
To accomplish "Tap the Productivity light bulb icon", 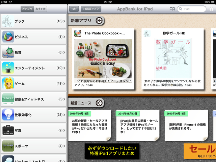I will click(8, 114).
